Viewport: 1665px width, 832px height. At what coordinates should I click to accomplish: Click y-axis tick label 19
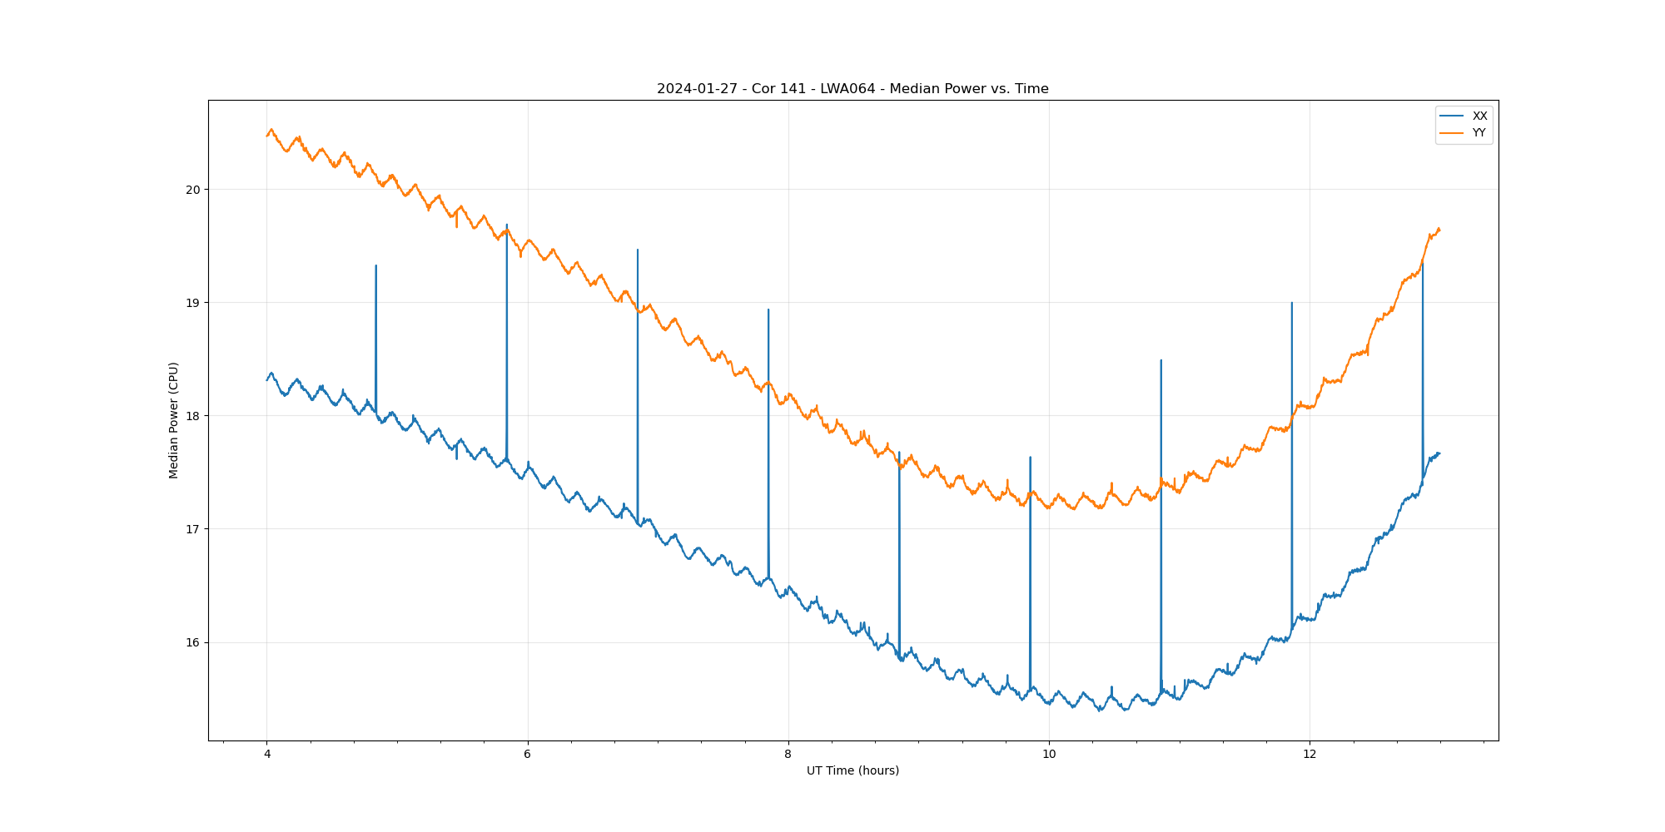click(193, 303)
